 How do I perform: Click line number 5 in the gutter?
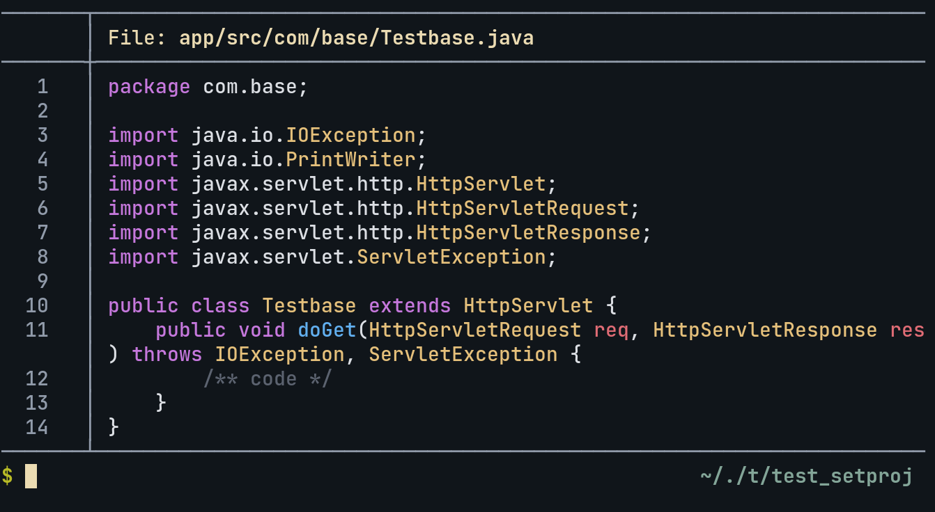click(43, 184)
